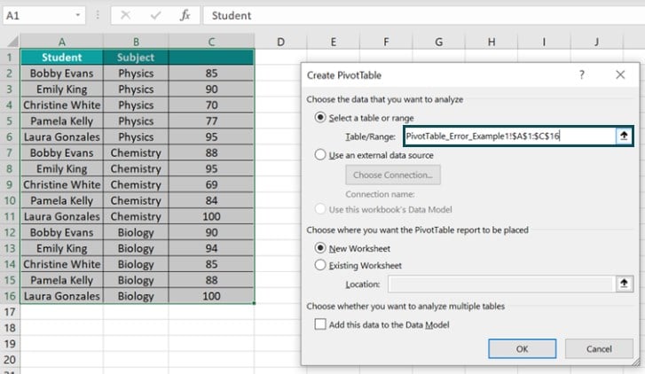
Task: Click the dialog Help question mark
Action: point(581,74)
